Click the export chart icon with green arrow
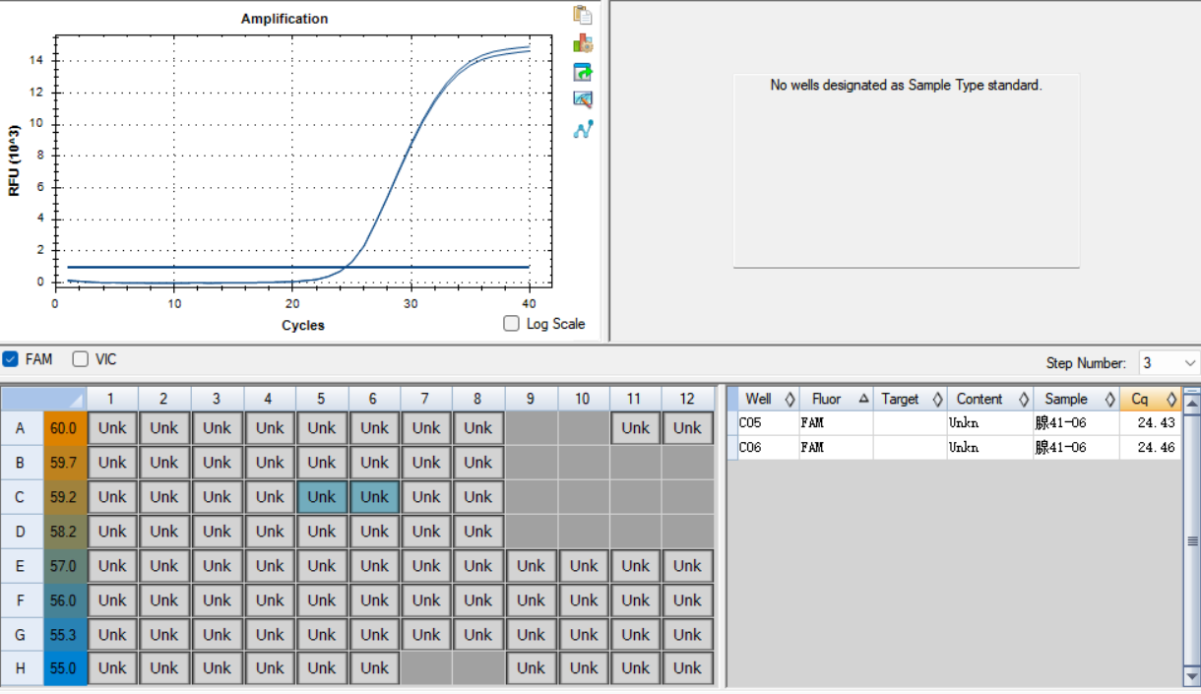This screenshot has width=1201, height=694. tap(583, 72)
